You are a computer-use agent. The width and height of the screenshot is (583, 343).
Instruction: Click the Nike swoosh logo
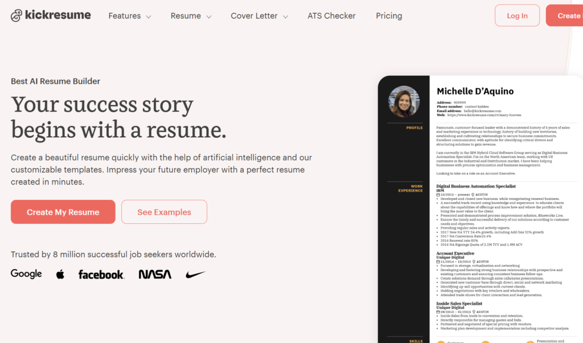pos(195,275)
